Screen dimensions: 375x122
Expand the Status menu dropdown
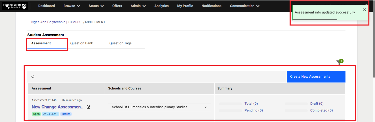(x=96, y=6)
